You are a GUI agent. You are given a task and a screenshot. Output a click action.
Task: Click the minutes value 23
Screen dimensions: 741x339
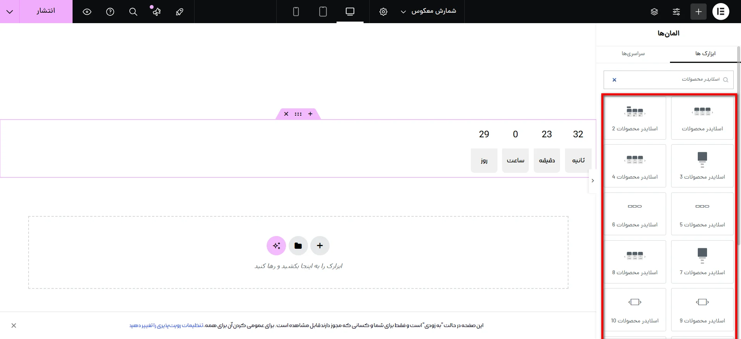point(547,134)
